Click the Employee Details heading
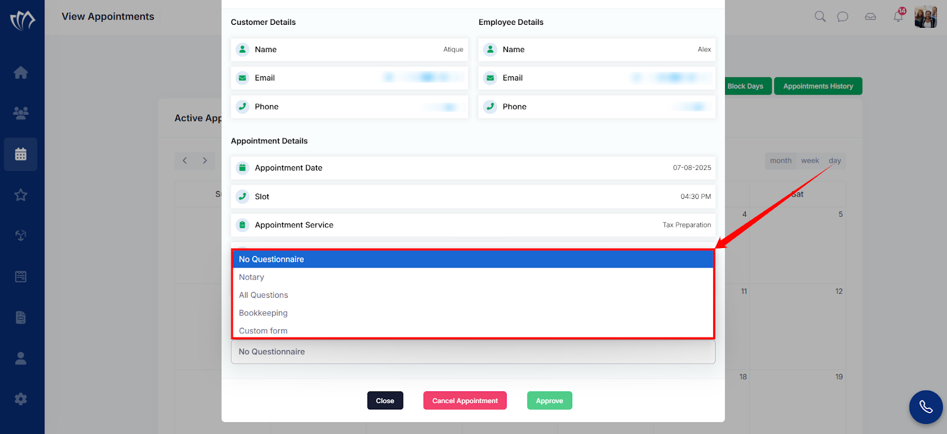 click(511, 22)
